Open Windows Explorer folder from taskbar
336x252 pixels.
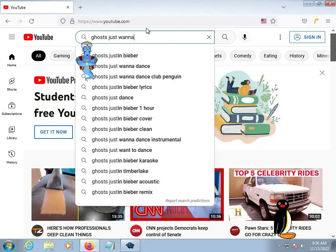click(x=49, y=245)
